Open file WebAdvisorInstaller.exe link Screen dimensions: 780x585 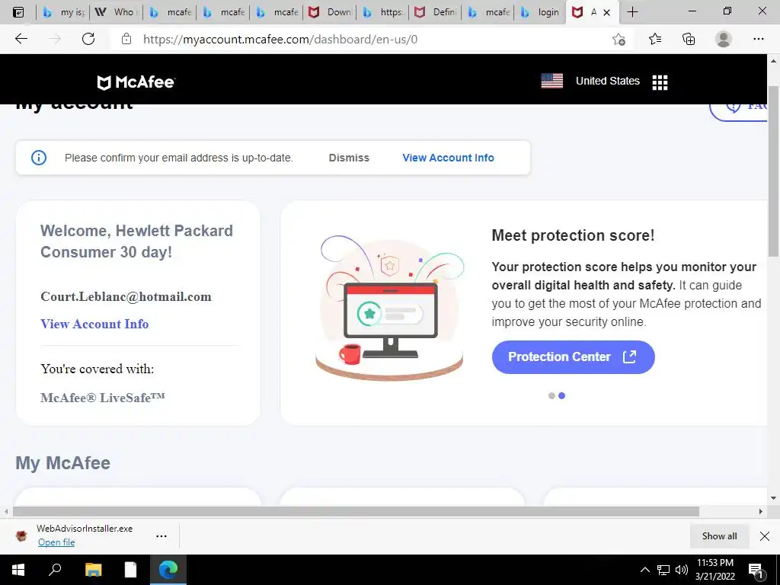56,542
